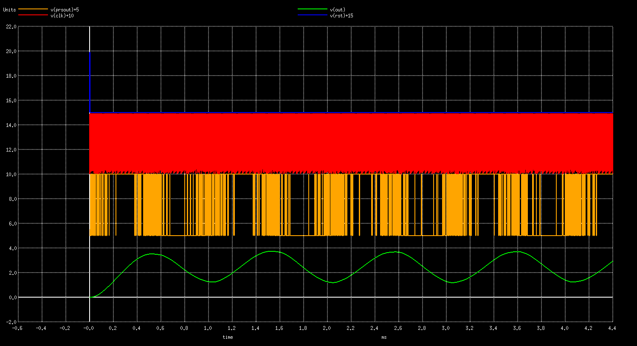Click the 10.0 y-axis tick label
637x346 pixels.
[11, 174]
